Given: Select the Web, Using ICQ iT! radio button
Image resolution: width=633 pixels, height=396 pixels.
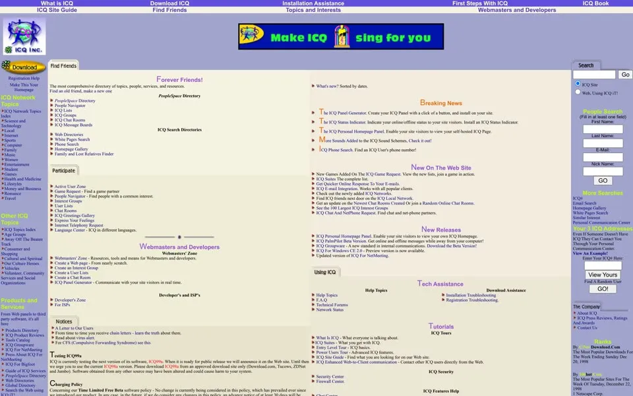Looking at the screenshot, I should (578, 92).
